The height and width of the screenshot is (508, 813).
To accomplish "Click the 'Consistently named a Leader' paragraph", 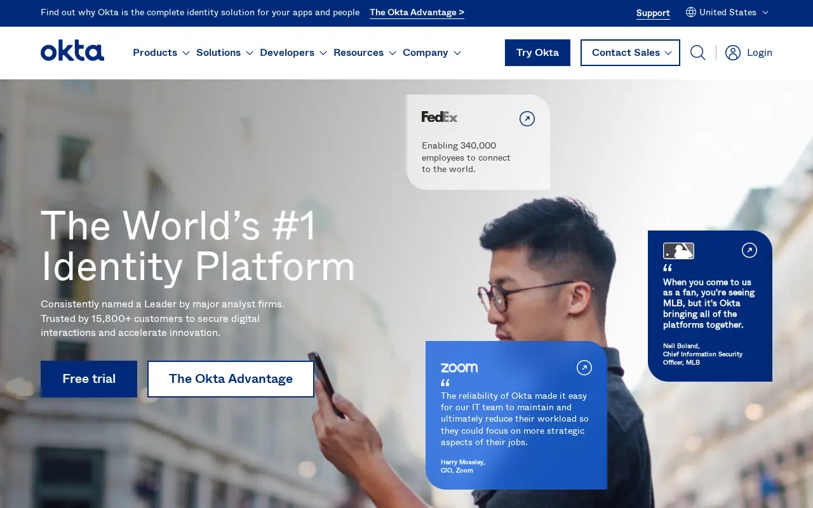I will (163, 318).
